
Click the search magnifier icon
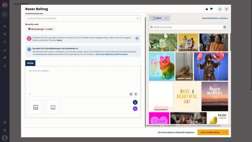(x=152, y=27)
